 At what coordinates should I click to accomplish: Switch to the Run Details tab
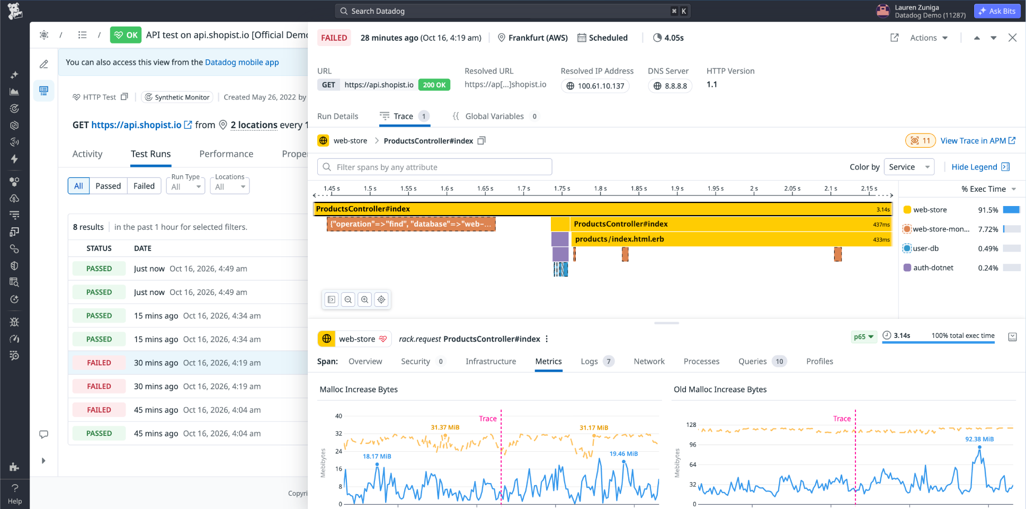pos(337,117)
